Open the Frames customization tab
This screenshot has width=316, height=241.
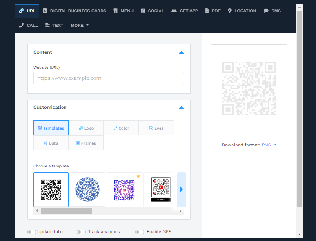[x=86, y=143]
